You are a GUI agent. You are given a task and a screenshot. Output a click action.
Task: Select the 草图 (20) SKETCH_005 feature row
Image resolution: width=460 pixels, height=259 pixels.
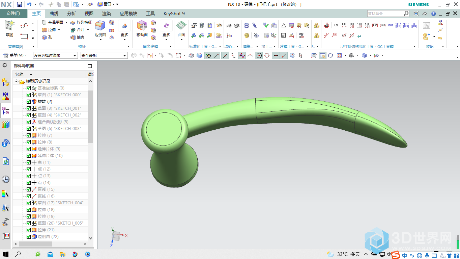click(57, 223)
